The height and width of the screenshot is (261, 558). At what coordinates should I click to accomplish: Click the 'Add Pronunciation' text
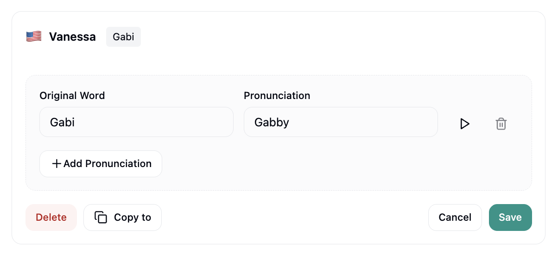(108, 164)
